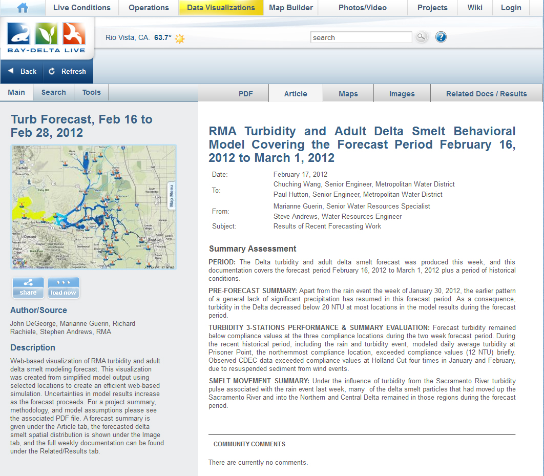This screenshot has height=476, width=544.
Task: Click the 63.7° temperature reading
Action: [163, 37]
